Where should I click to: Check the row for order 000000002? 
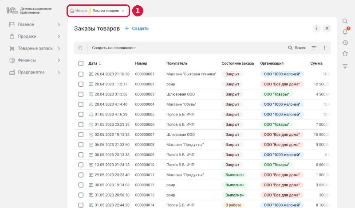click(x=81, y=84)
